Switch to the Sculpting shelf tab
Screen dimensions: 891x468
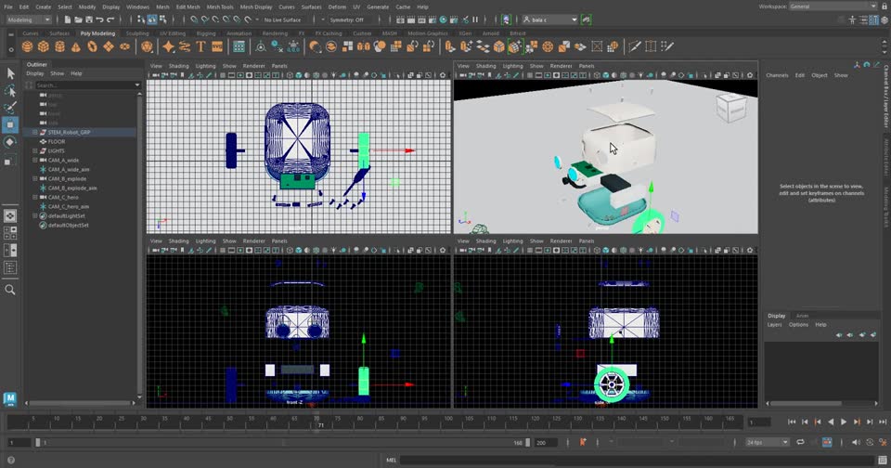(x=137, y=33)
